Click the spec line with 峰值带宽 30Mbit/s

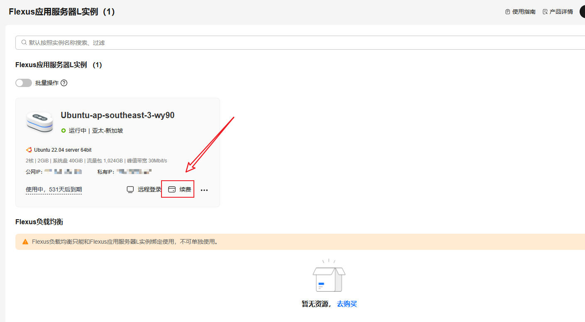pos(96,161)
